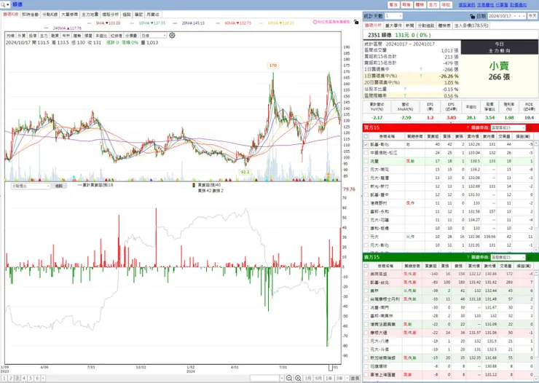This screenshot has width=539, height=383.
Task: Check the 美商高盛 row checkbox
Action: 366,274
